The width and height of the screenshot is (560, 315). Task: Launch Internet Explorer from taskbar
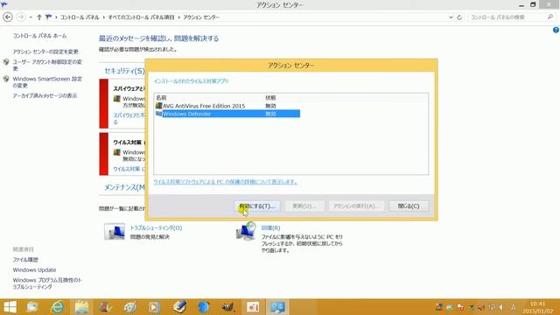(57, 307)
